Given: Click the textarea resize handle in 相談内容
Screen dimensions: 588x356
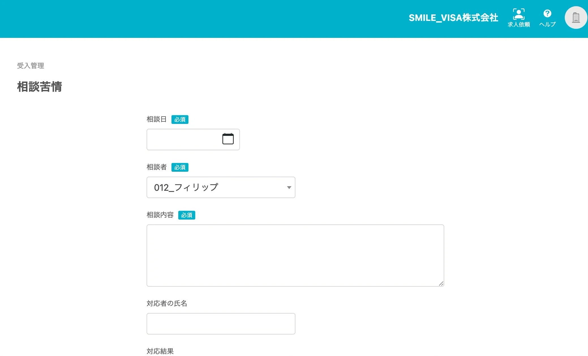Looking at the screenshot, I should point(441,284).
